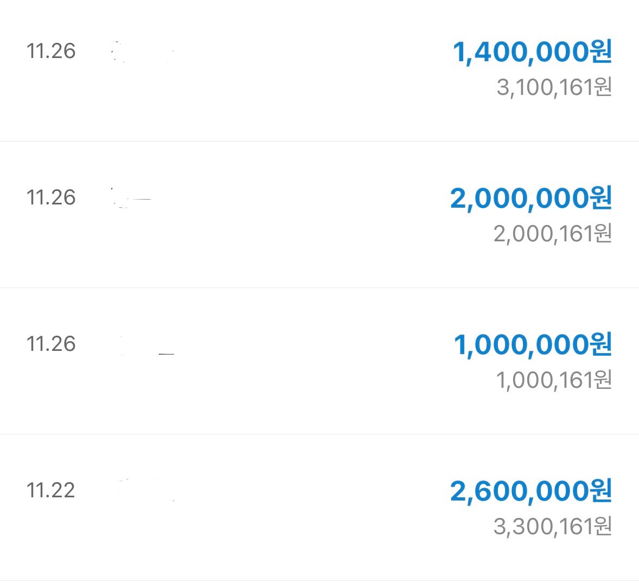Viewport: 639px width, 583px height.
Task: Click the date beside the 1,000,000원 entry
Action: point(50,344)
